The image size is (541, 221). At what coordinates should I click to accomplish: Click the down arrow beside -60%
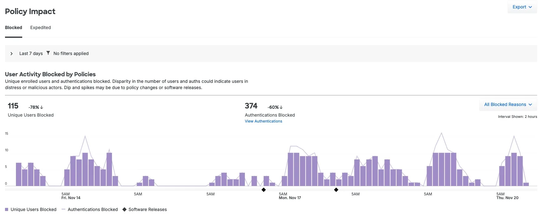[x=281, y=107]
